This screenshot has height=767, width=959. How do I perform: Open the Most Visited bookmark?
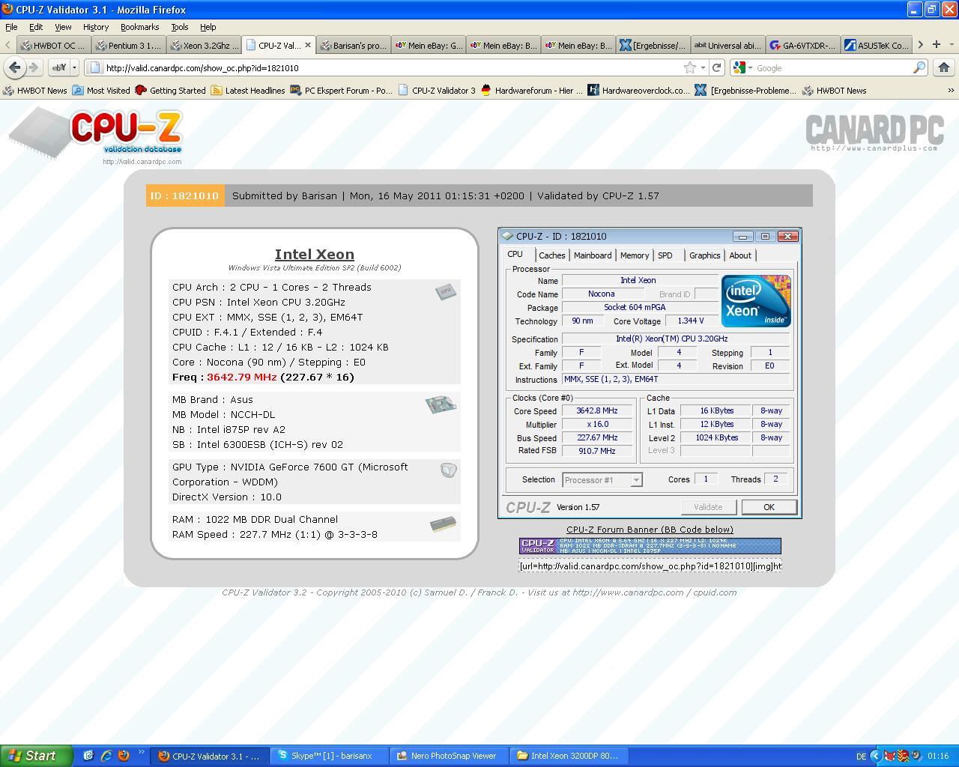coord(101,90)
